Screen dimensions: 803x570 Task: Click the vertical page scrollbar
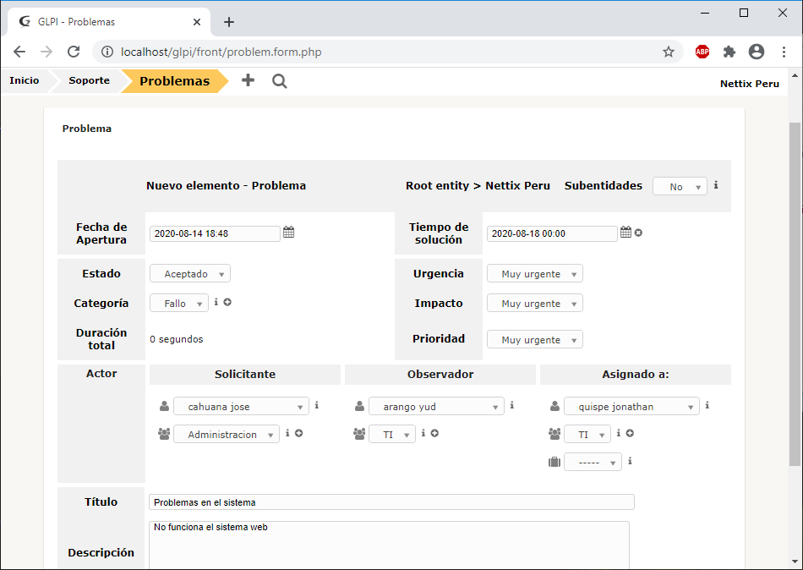pyautogui.click(x=795, y=296)
